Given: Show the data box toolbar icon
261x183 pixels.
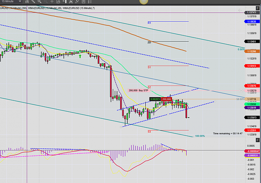Looking at the screenshot, I should (x=58, y=2).
